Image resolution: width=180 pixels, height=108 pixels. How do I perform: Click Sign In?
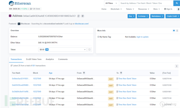click(x=168, y=9)
